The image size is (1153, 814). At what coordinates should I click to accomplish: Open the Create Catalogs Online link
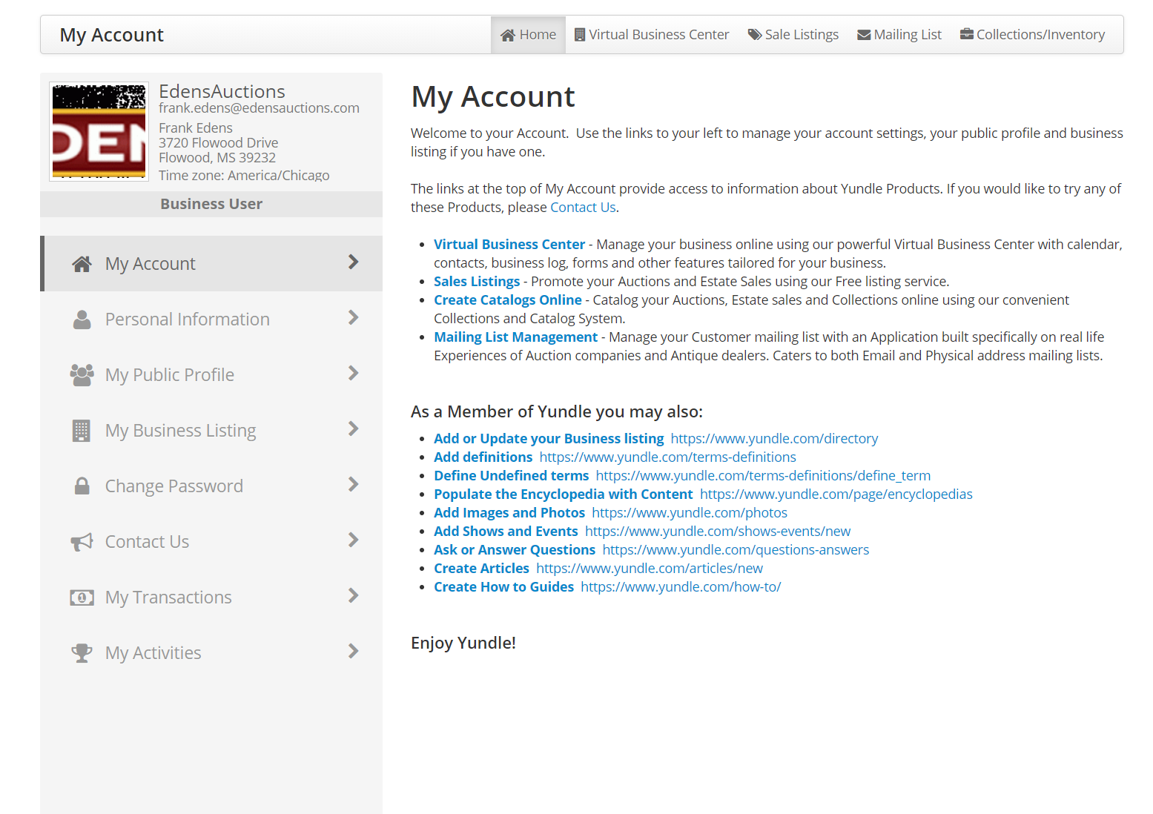[507, 300]
